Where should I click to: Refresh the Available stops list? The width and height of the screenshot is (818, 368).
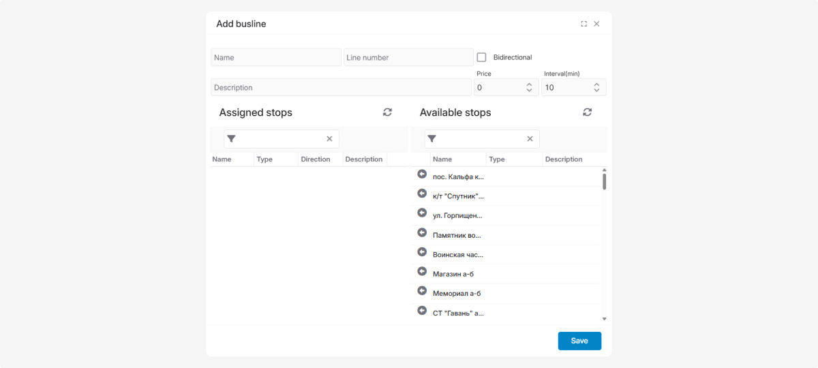coord(587,112)
